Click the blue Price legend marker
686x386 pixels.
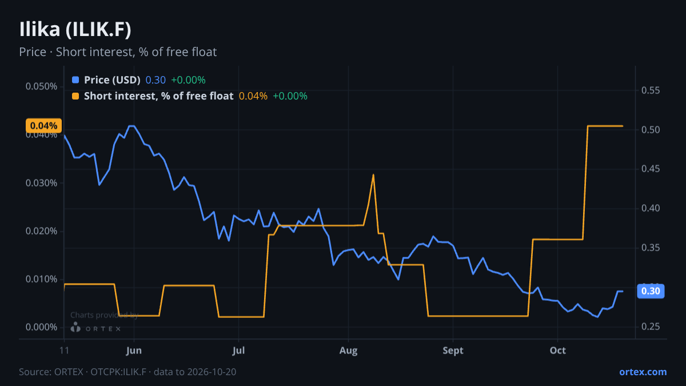[75, 80]
